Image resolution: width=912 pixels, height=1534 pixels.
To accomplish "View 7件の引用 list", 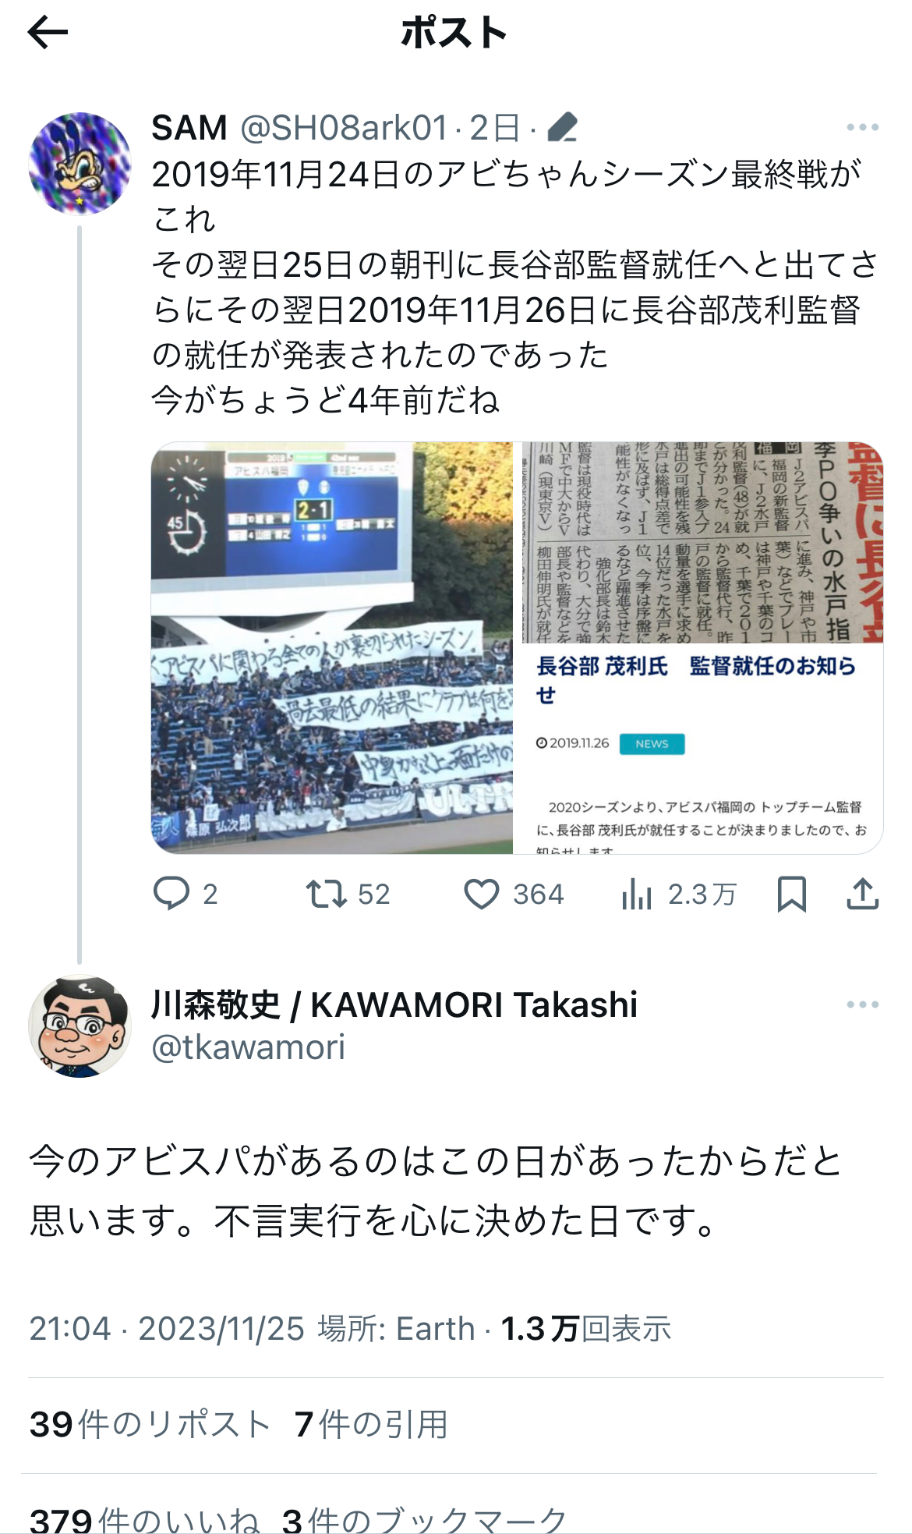I will [371, 1424].
